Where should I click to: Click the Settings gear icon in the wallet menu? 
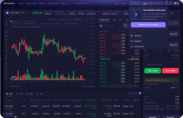click(x=132, y=36)
